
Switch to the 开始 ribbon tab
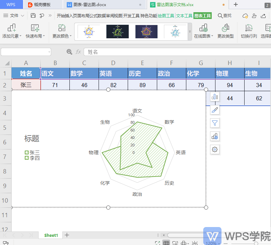(x=61, y=16)
